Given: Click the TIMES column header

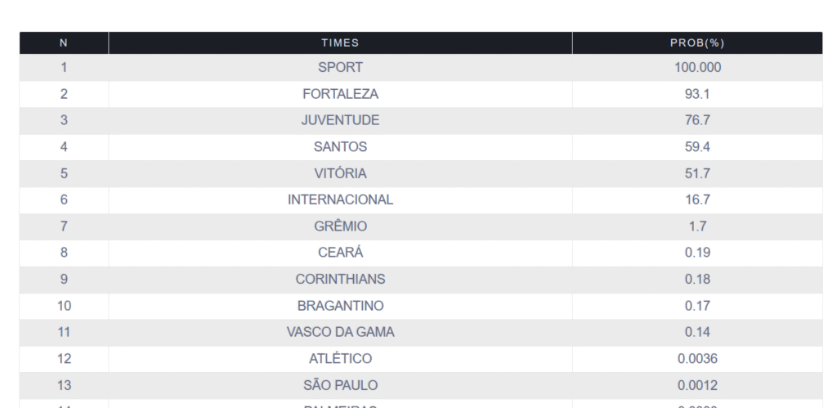Looking at the screenshot, I should pos(340,43).
